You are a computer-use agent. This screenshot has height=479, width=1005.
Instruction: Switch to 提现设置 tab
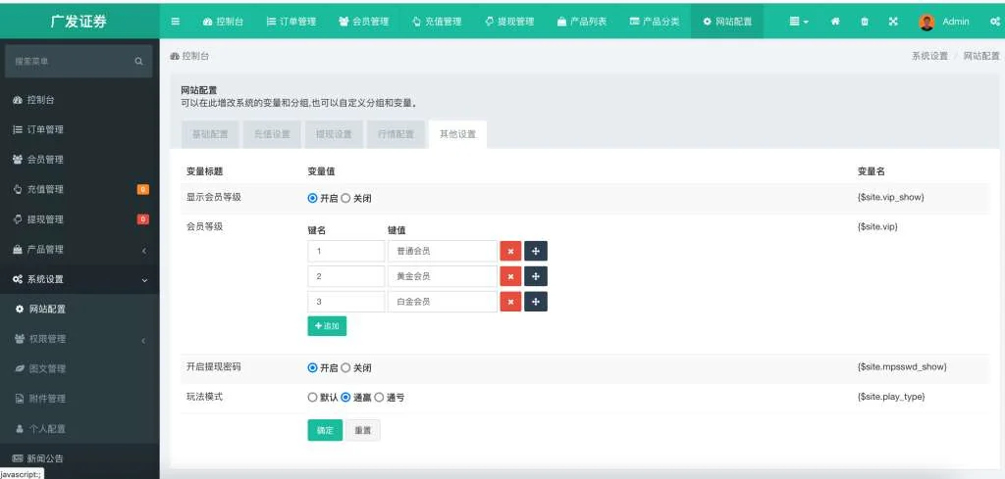point(334,134)
